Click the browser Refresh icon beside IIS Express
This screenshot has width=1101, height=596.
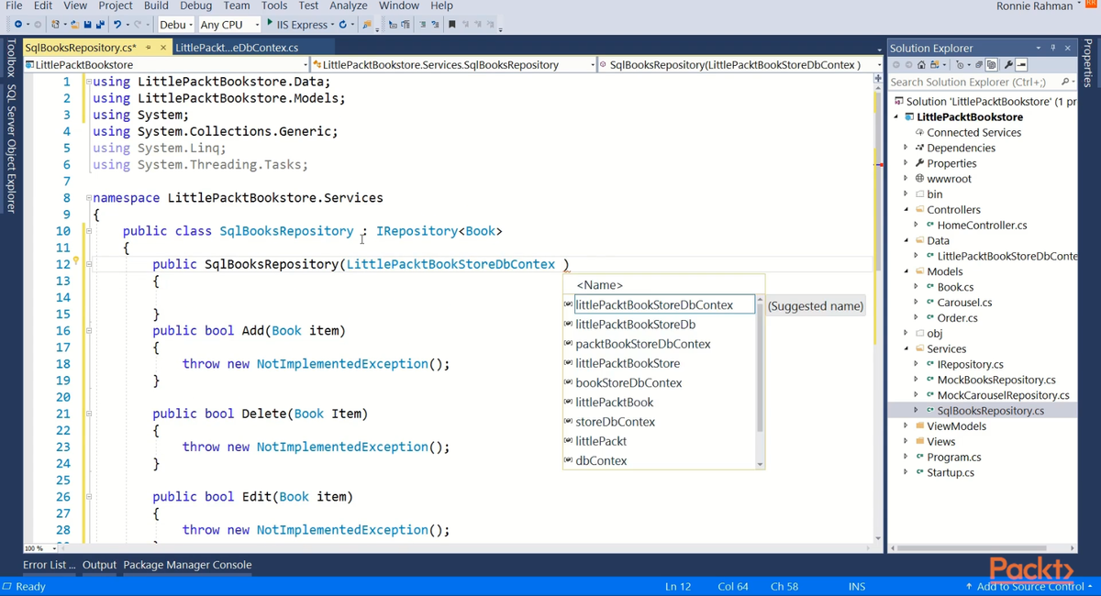(x=342, y=24)
